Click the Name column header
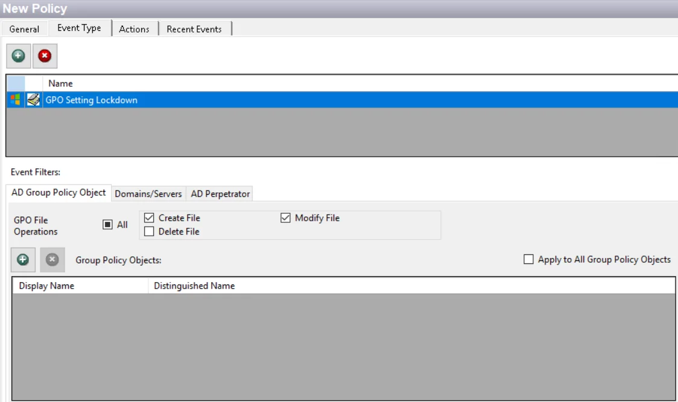678x402 pixels. [360, 83]
